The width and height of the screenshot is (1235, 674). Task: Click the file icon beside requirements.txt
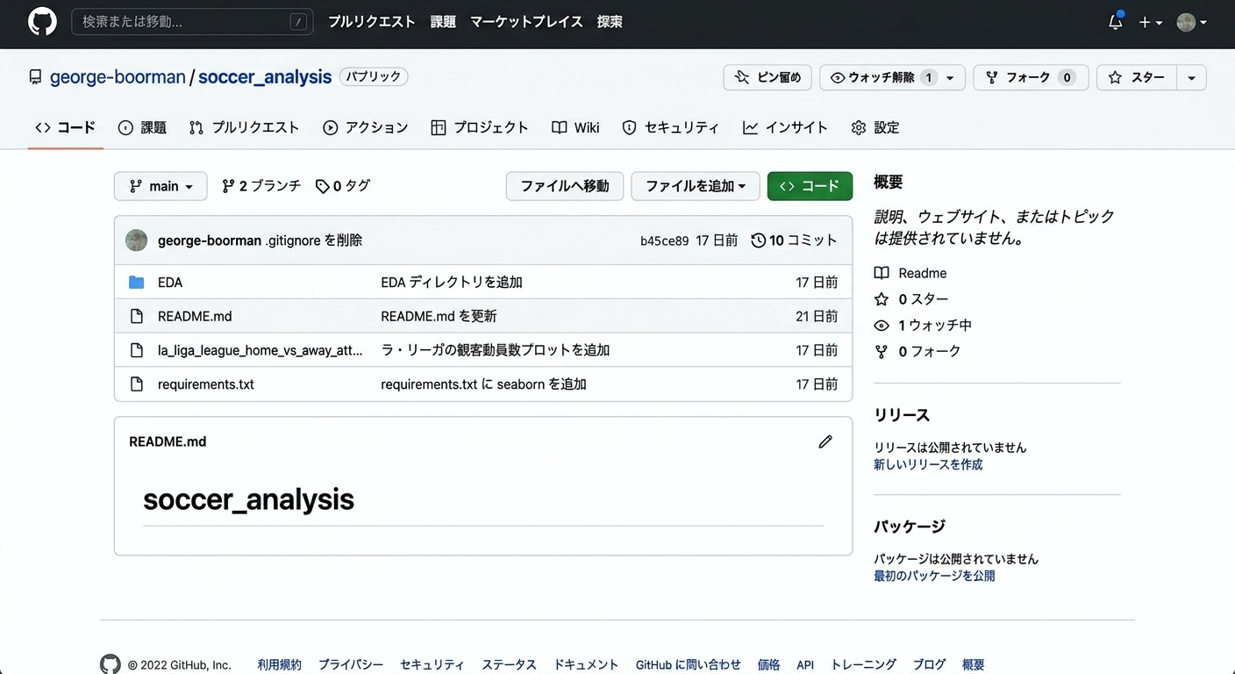point(136,384)
